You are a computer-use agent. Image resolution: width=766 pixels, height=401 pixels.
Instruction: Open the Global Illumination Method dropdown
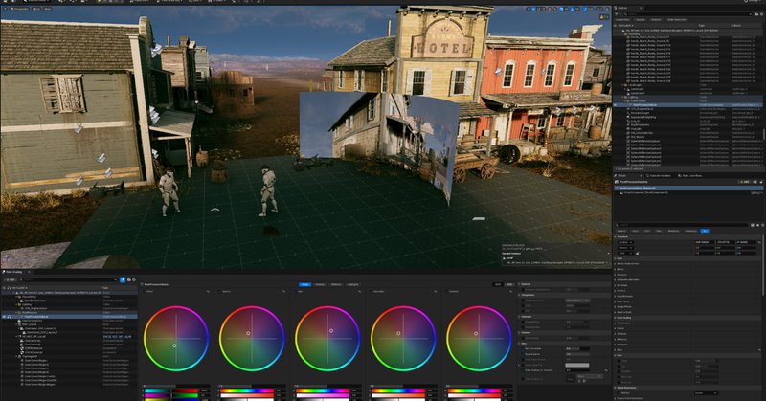(x=707, y=393)
